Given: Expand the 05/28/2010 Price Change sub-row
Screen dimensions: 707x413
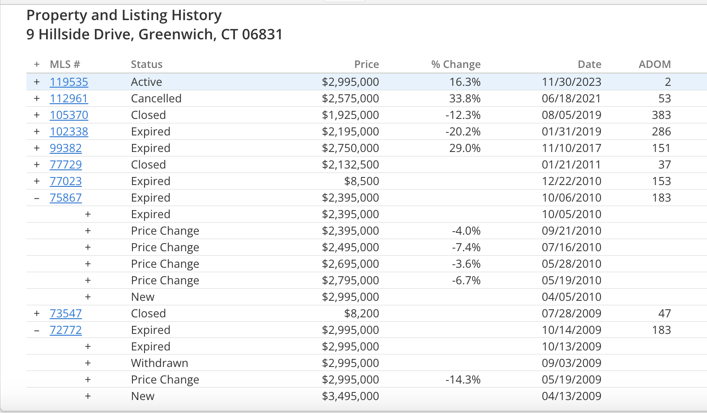Looking at the screenshot, I should [x=88, y=264].
